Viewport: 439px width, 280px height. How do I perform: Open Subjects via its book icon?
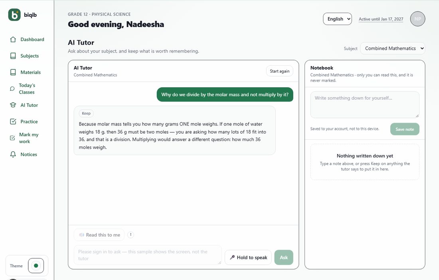coord(13,56)
